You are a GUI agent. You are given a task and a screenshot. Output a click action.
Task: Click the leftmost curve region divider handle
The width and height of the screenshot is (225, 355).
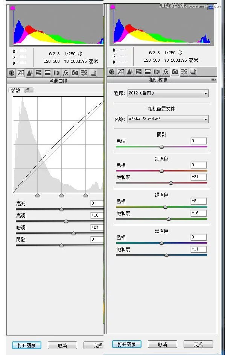coord(37,196)
